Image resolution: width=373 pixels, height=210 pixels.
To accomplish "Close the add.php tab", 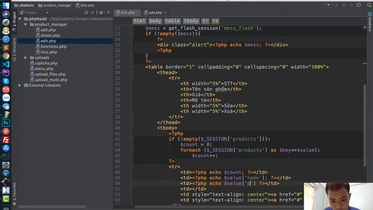I will click(x=165, y=12).
